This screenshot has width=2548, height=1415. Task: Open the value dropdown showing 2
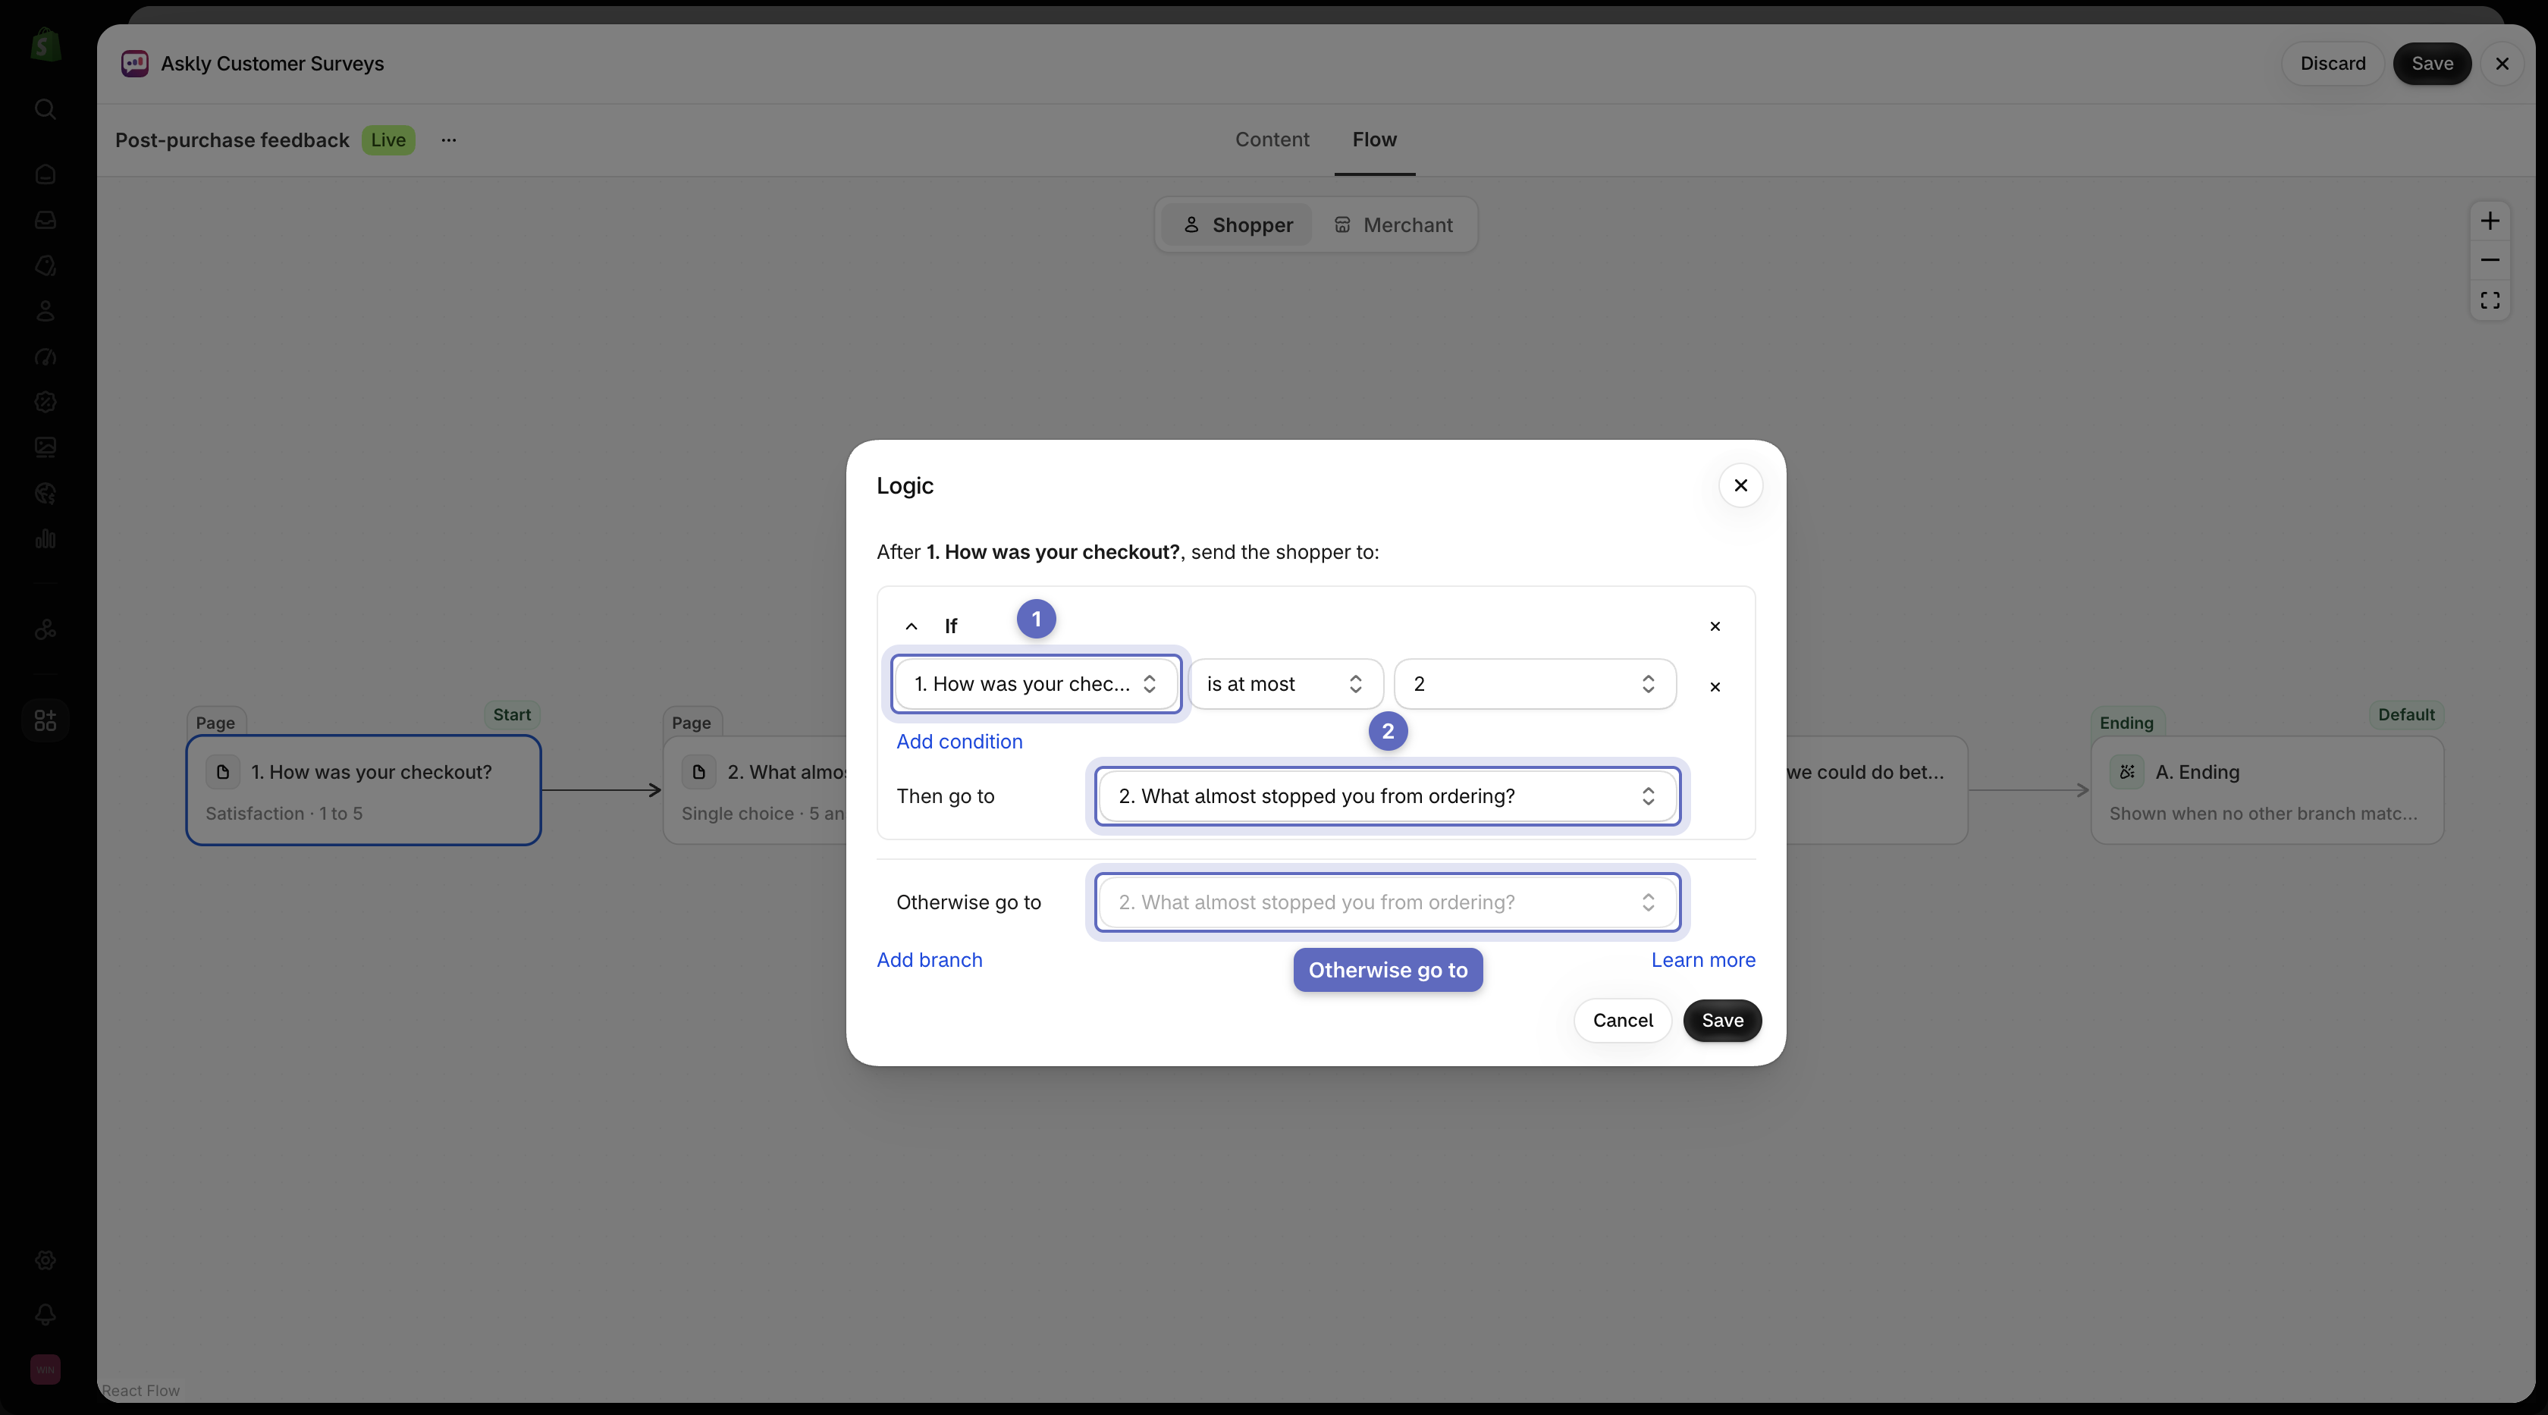(1534, 683)
